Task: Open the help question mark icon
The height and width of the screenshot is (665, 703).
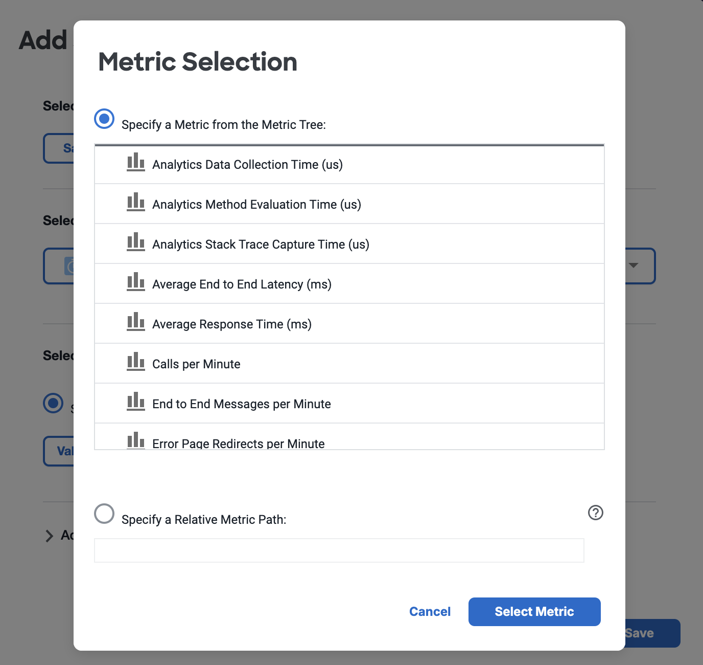Action: pos(596,513)
